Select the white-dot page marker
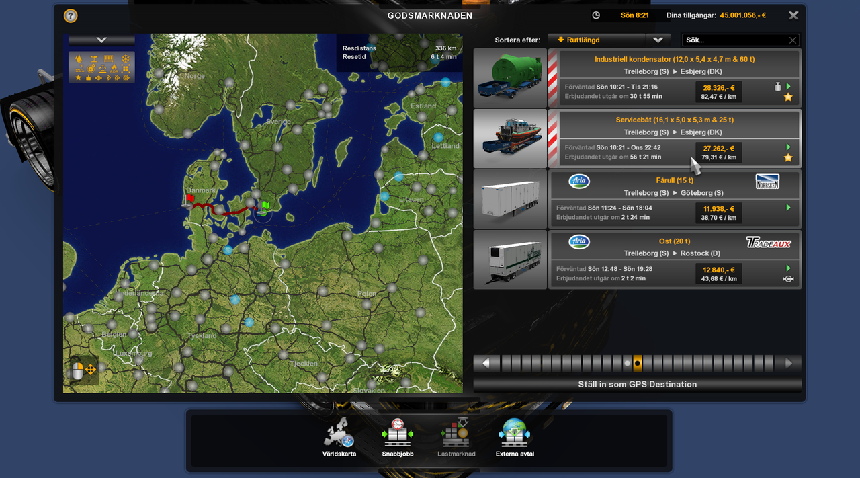The image size is (860, 478). (x=628, y=364)
